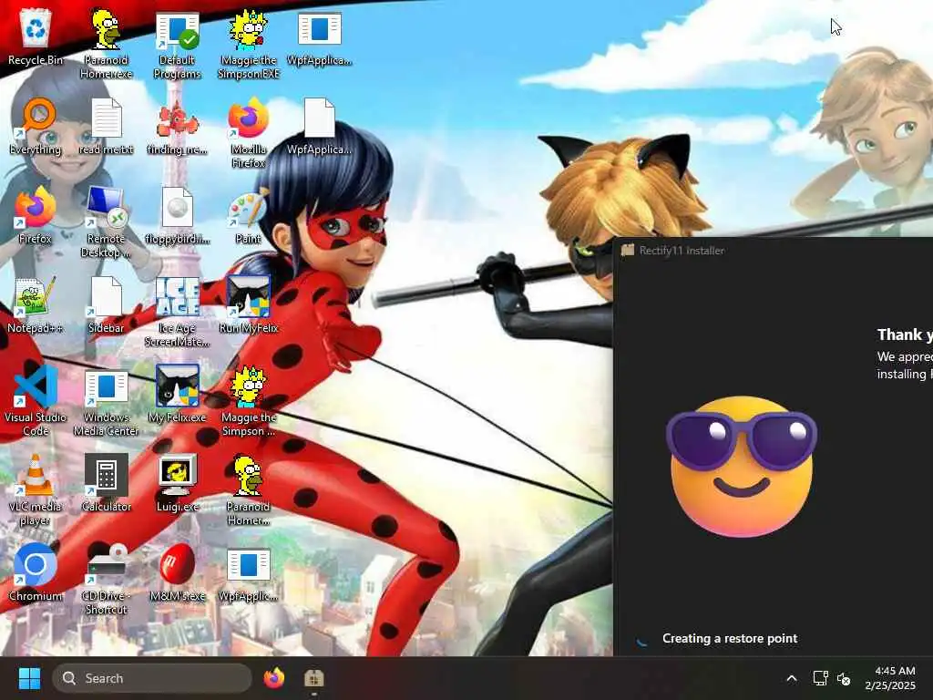The height and width of the screenshot is (700, 933).
Task: Open the network status tray icon
Action: coord(821,678)
